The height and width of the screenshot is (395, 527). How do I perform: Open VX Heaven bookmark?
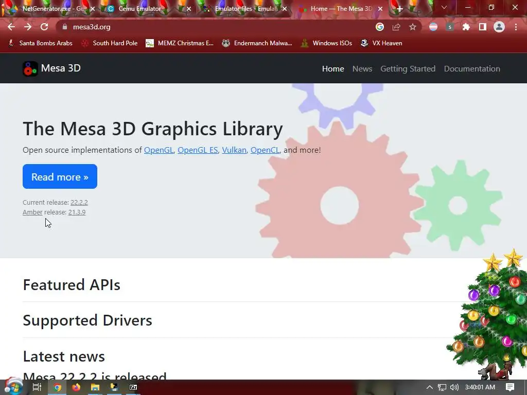[381, 43]
